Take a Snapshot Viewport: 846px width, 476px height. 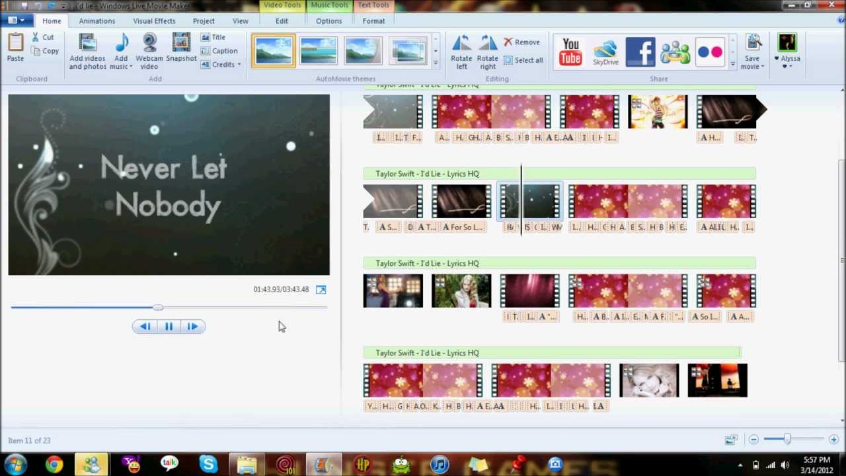[181, 48]
